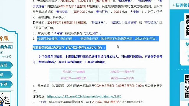The image size is (189, 106).
Task: Click the 工具箱 sidebar button
Action: (6, 65)
